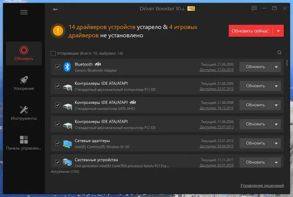Expand the Bluetooth row update dropdown arrow
This screenshot has height=197, width=293.
point(276,67)
